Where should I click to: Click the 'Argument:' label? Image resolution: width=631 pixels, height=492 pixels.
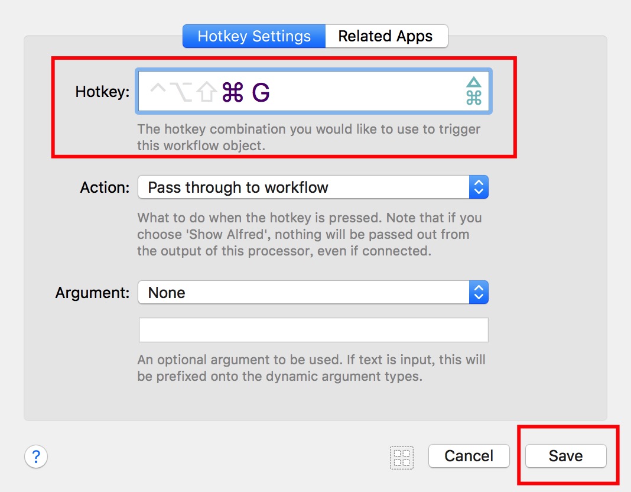[92, 293]
